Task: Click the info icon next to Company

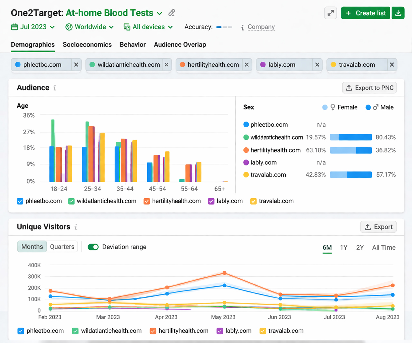Action: point(242,27)
